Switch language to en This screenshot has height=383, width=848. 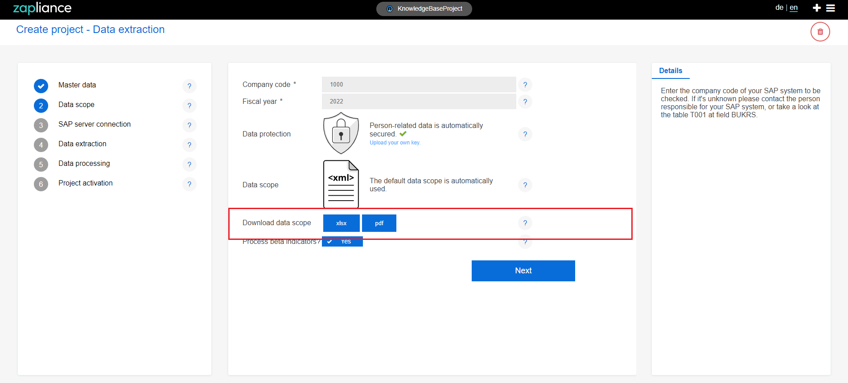(794, 8)
